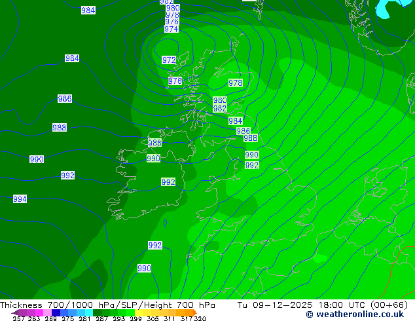The height and width of the screenshot is (321, 415).
Task: Click the legend value 269
Action: 50,318
